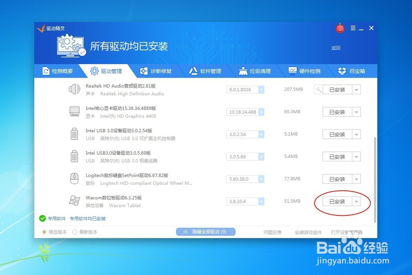Click 已安装 button for Intel USB3.0 3.0.5.69 driver
This screenshot has width=412, height=275.
click(x=337, y=157)
